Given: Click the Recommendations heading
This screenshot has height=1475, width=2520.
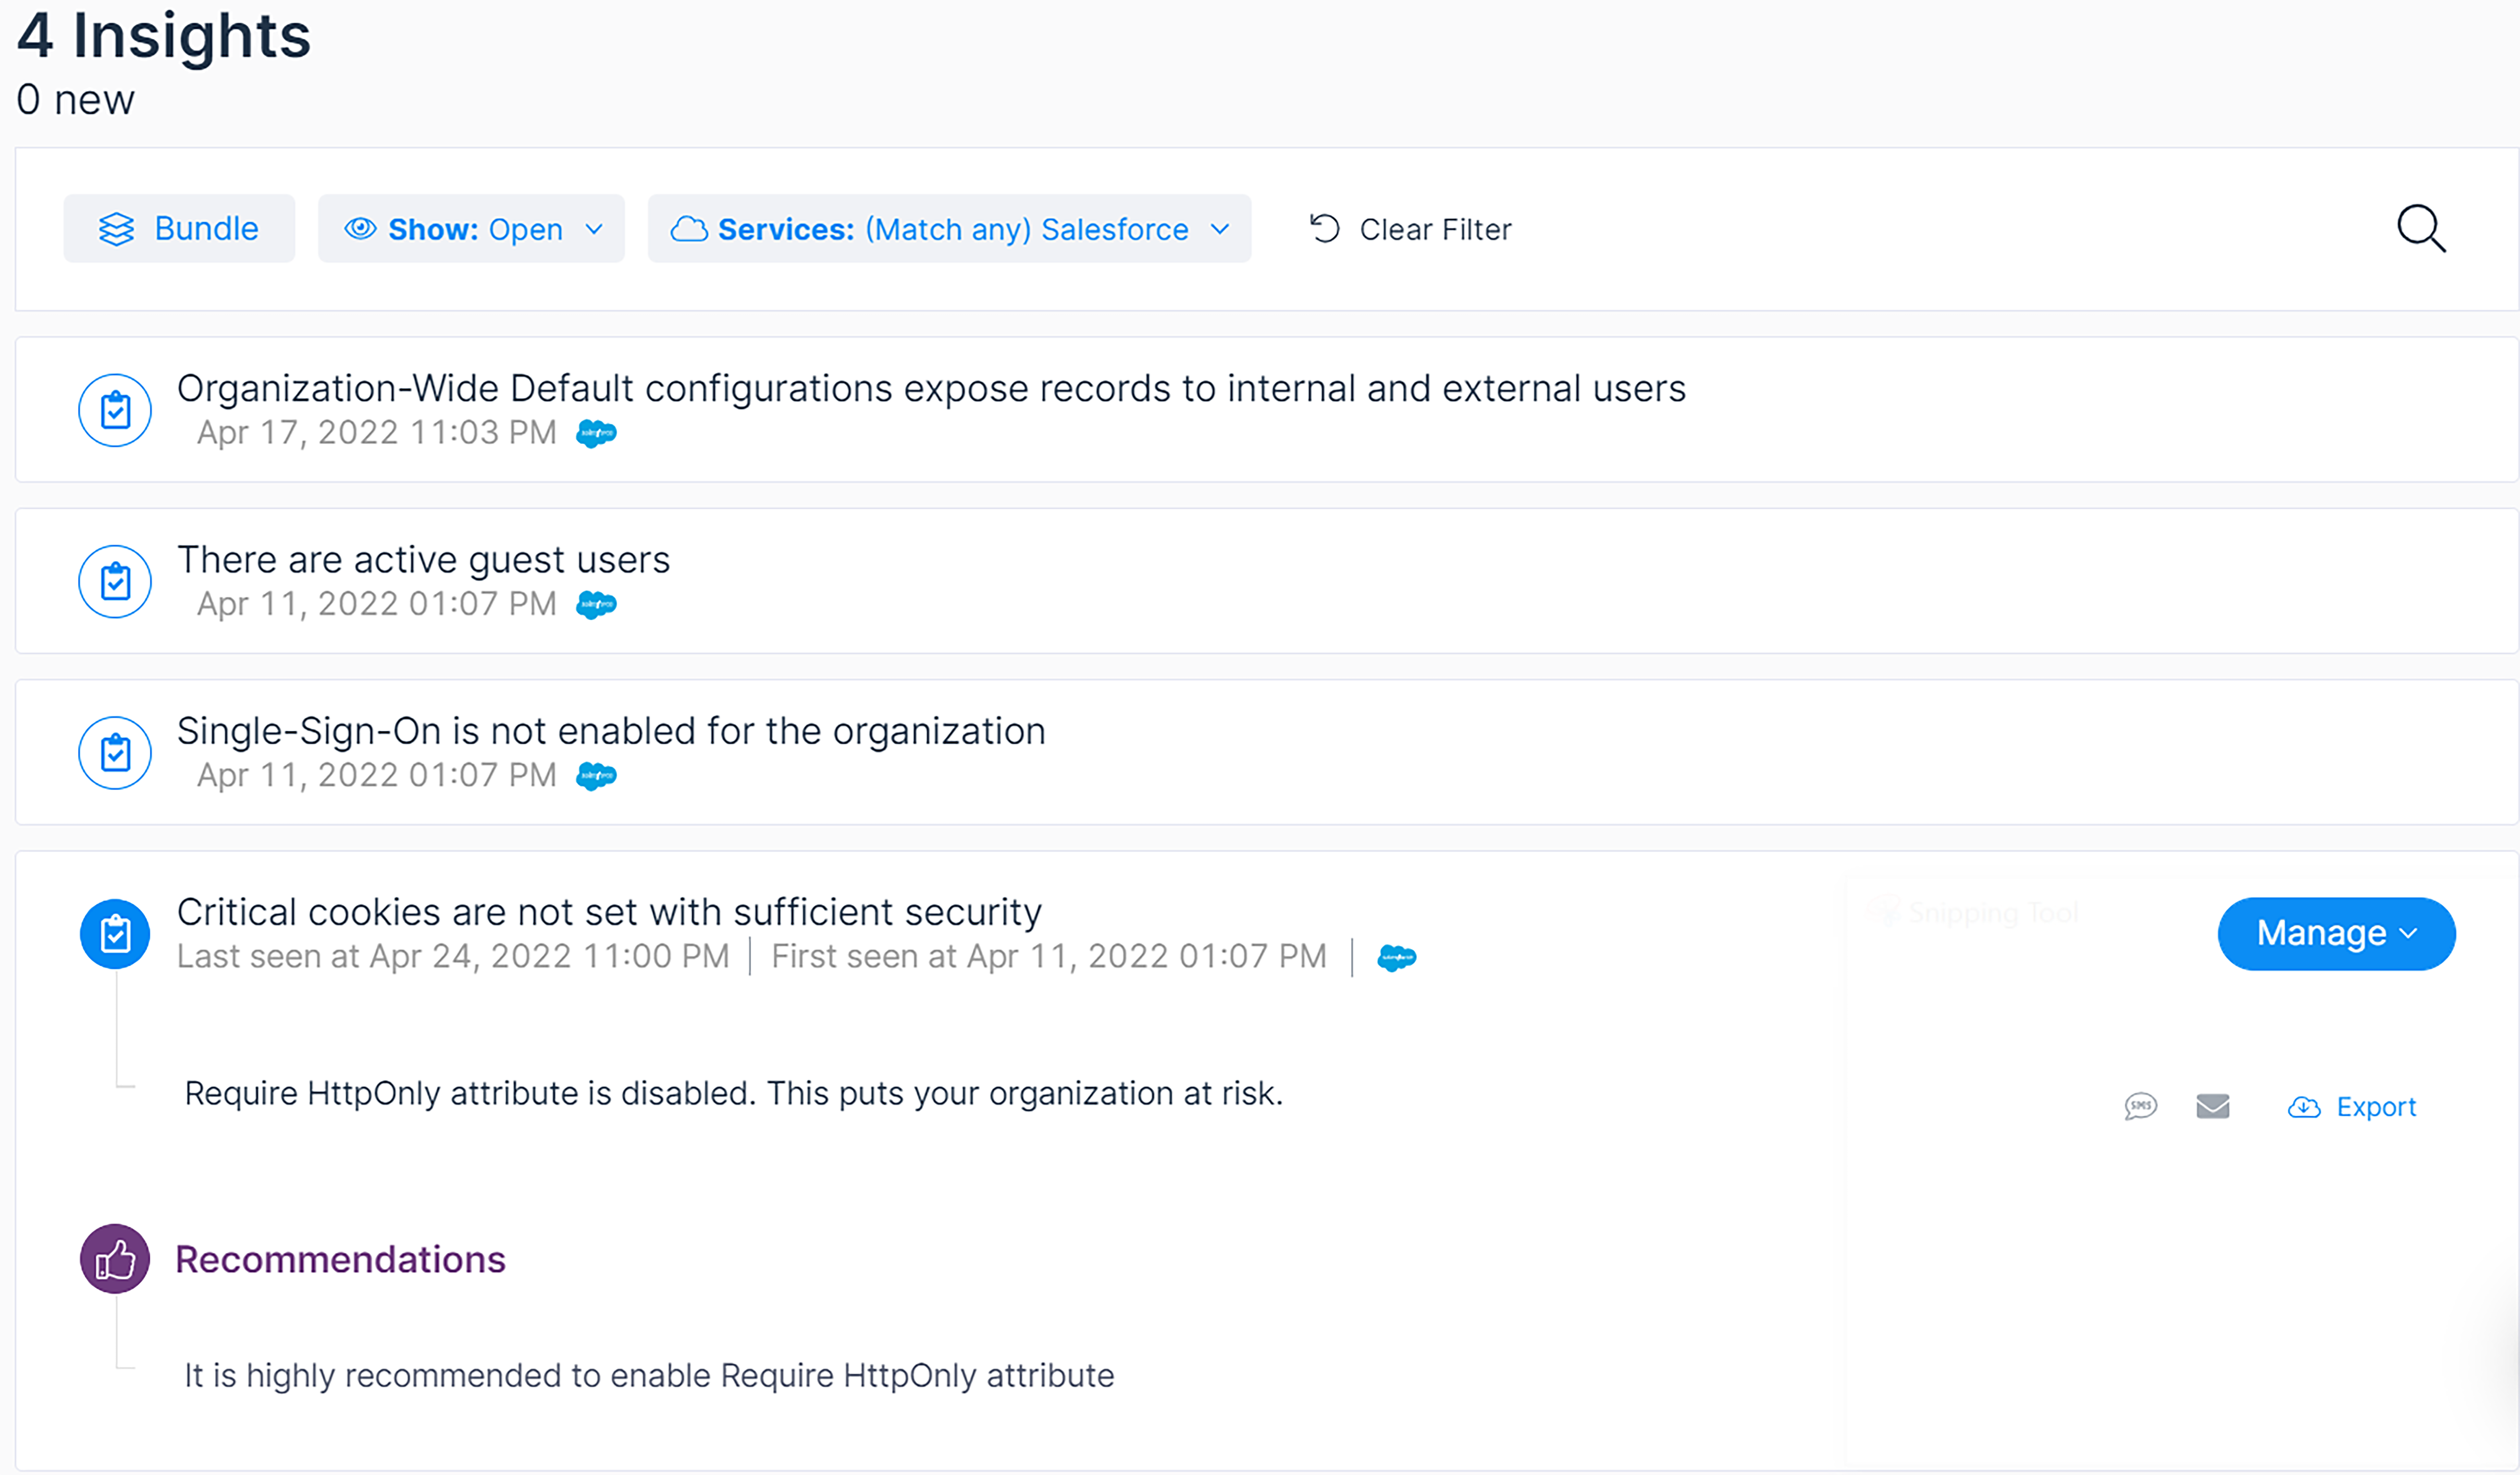Looking at the screenshot, I should (340, 1260).
